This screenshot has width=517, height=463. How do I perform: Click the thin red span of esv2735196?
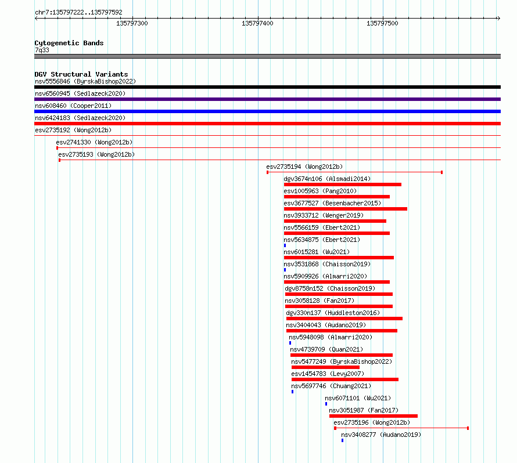(x=401, y=428)
